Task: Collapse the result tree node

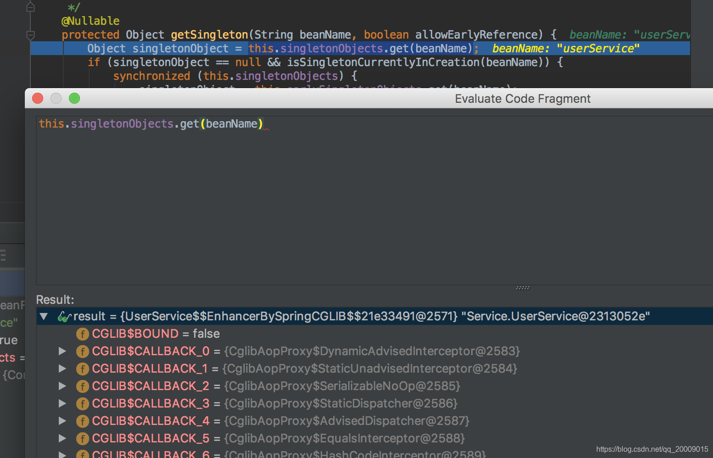Action: point(44,316)
